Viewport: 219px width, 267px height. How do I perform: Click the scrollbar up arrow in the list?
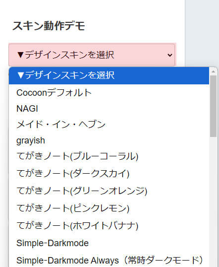[x=213, y=71]
